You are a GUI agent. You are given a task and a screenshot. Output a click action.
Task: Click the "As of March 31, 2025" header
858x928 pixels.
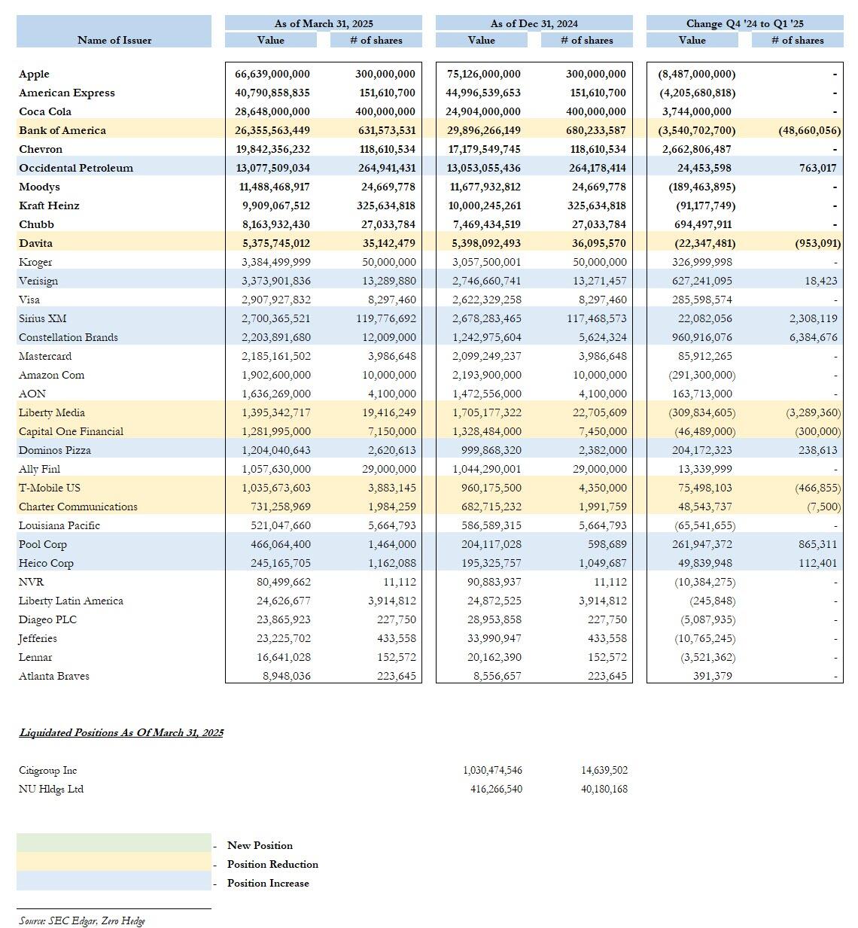coord(324,23)
